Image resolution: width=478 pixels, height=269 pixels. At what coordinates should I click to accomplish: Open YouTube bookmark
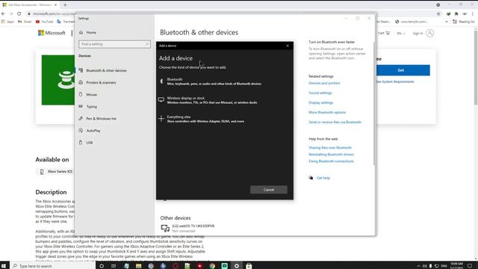pos(45,22)
